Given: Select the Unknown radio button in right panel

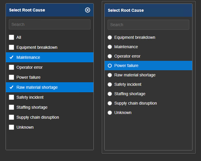Looking at the screenshot, I should 110,113.
